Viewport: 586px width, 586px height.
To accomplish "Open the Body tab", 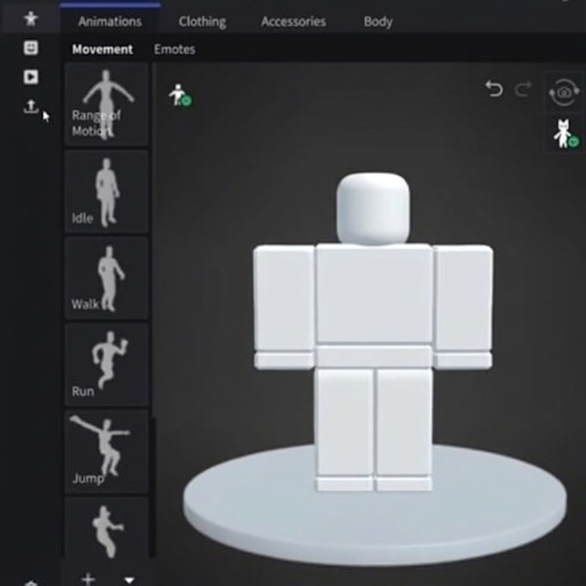I will point(377,22).
